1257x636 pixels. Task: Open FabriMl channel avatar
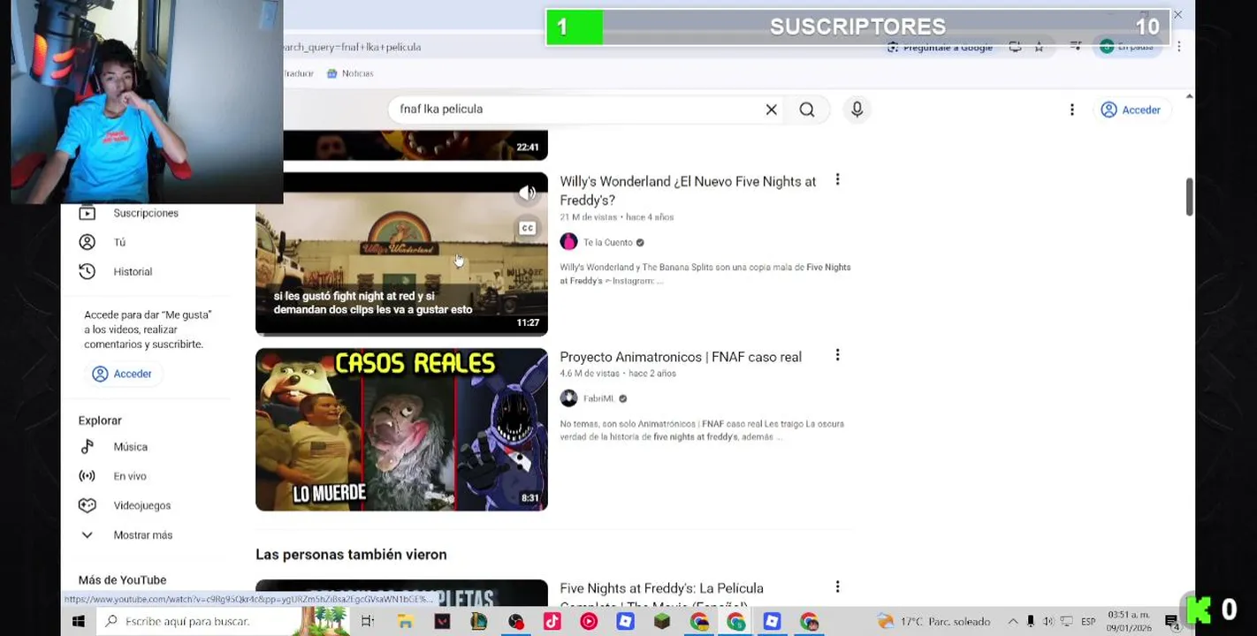[568, 398]
